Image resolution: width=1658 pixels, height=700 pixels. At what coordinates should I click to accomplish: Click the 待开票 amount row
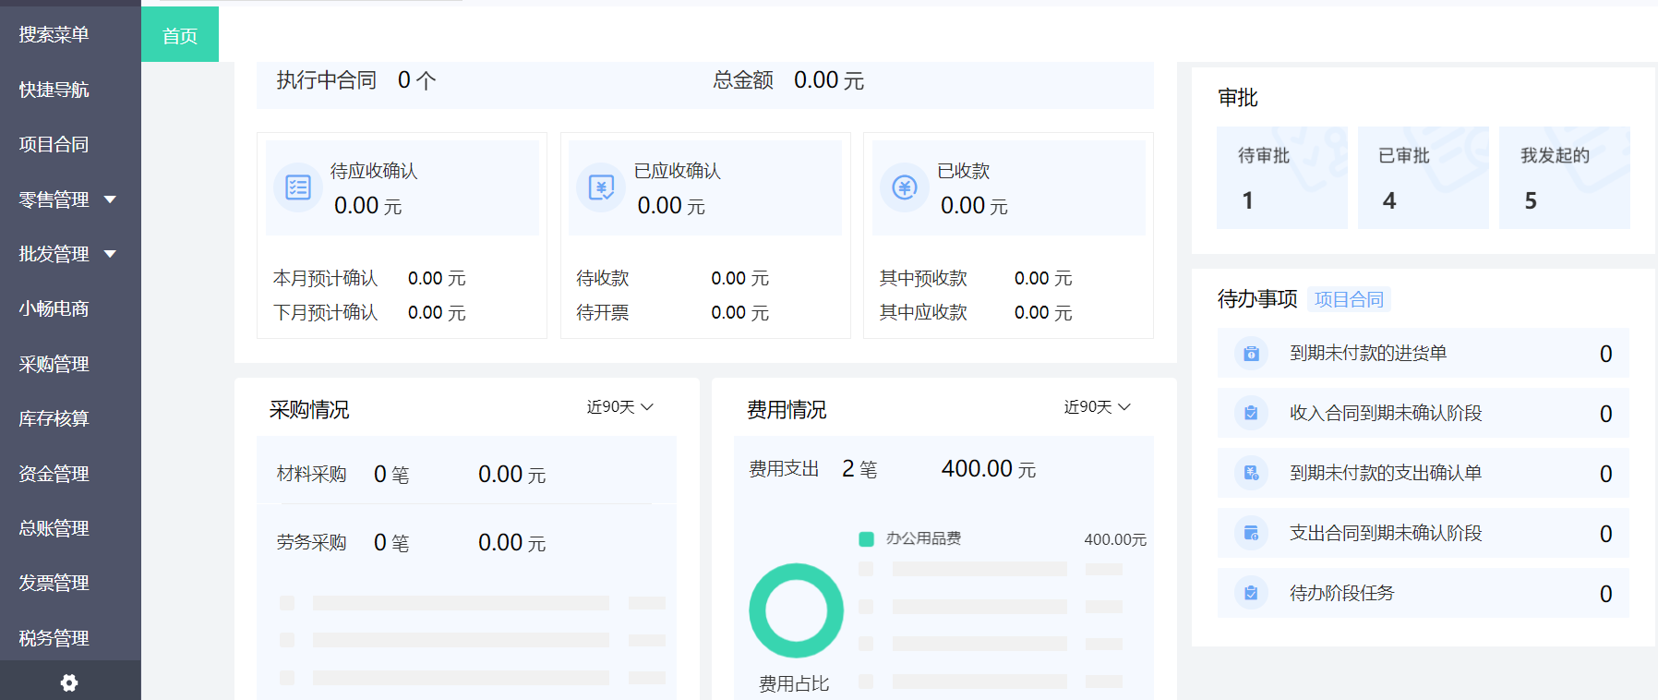[x=673, y=312]
